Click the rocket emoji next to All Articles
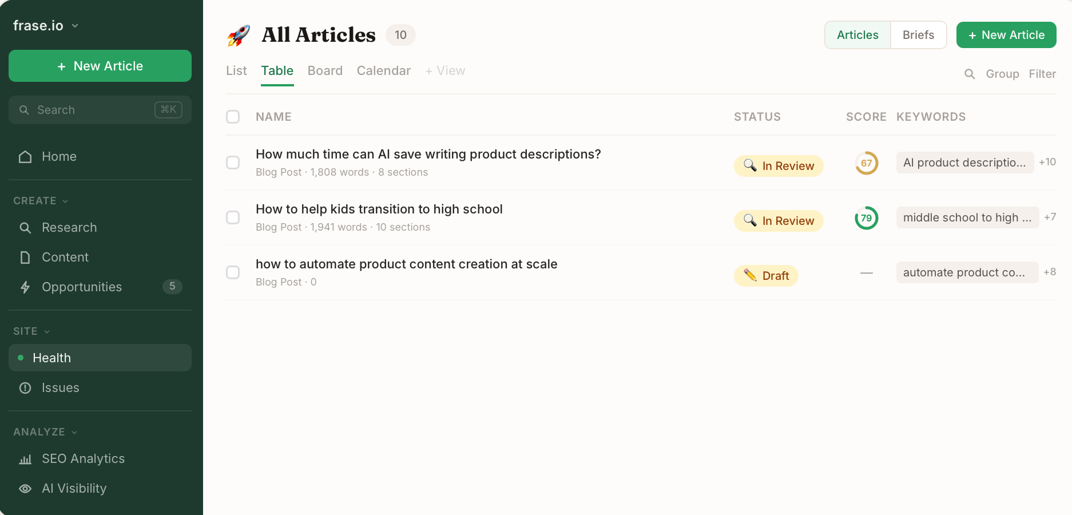 (x=239, y=35)
